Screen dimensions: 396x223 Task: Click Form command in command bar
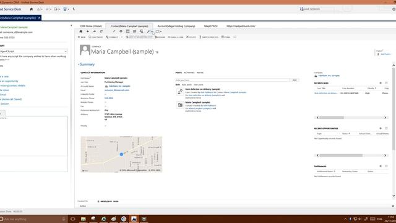point(226,37)
